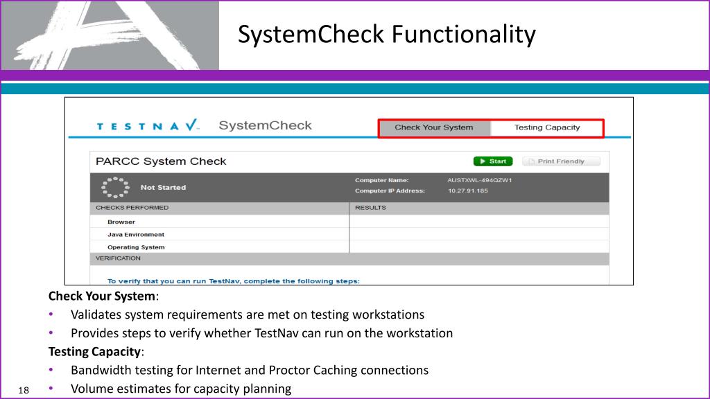Click the slide title SystemCheck Functionality
This screenshot has height=399, width=710.
pos(387,35)
